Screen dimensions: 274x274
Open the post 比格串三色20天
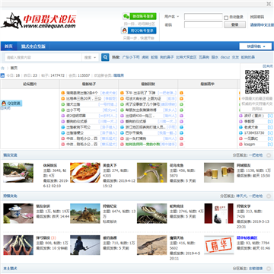coord(84,98)
